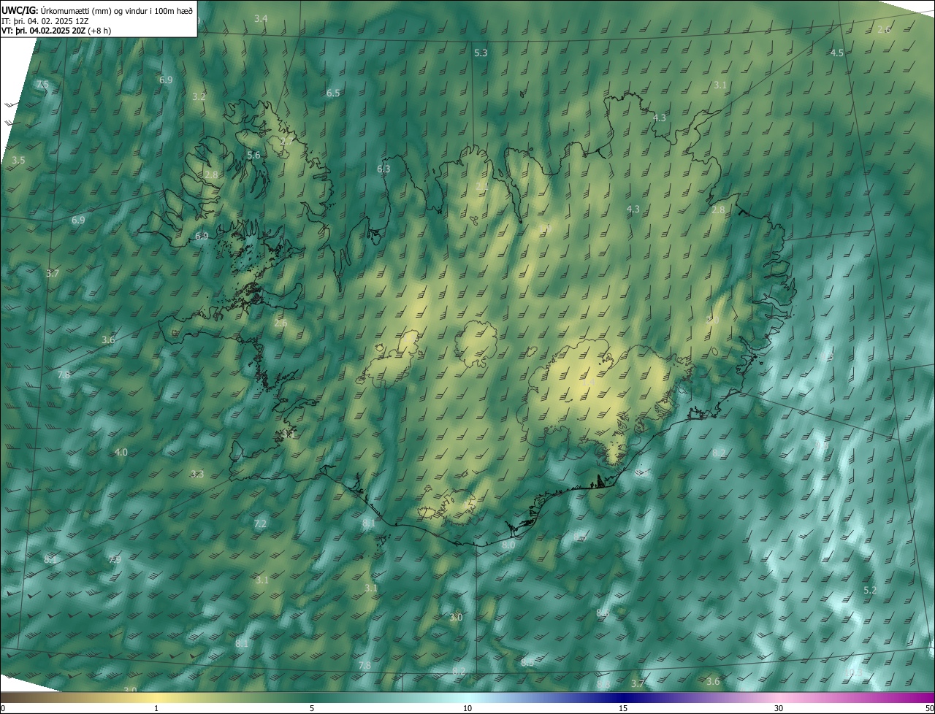Click the 4.0 value on the map
Screen dimensions: 935x714
click(x=121, y=452)
